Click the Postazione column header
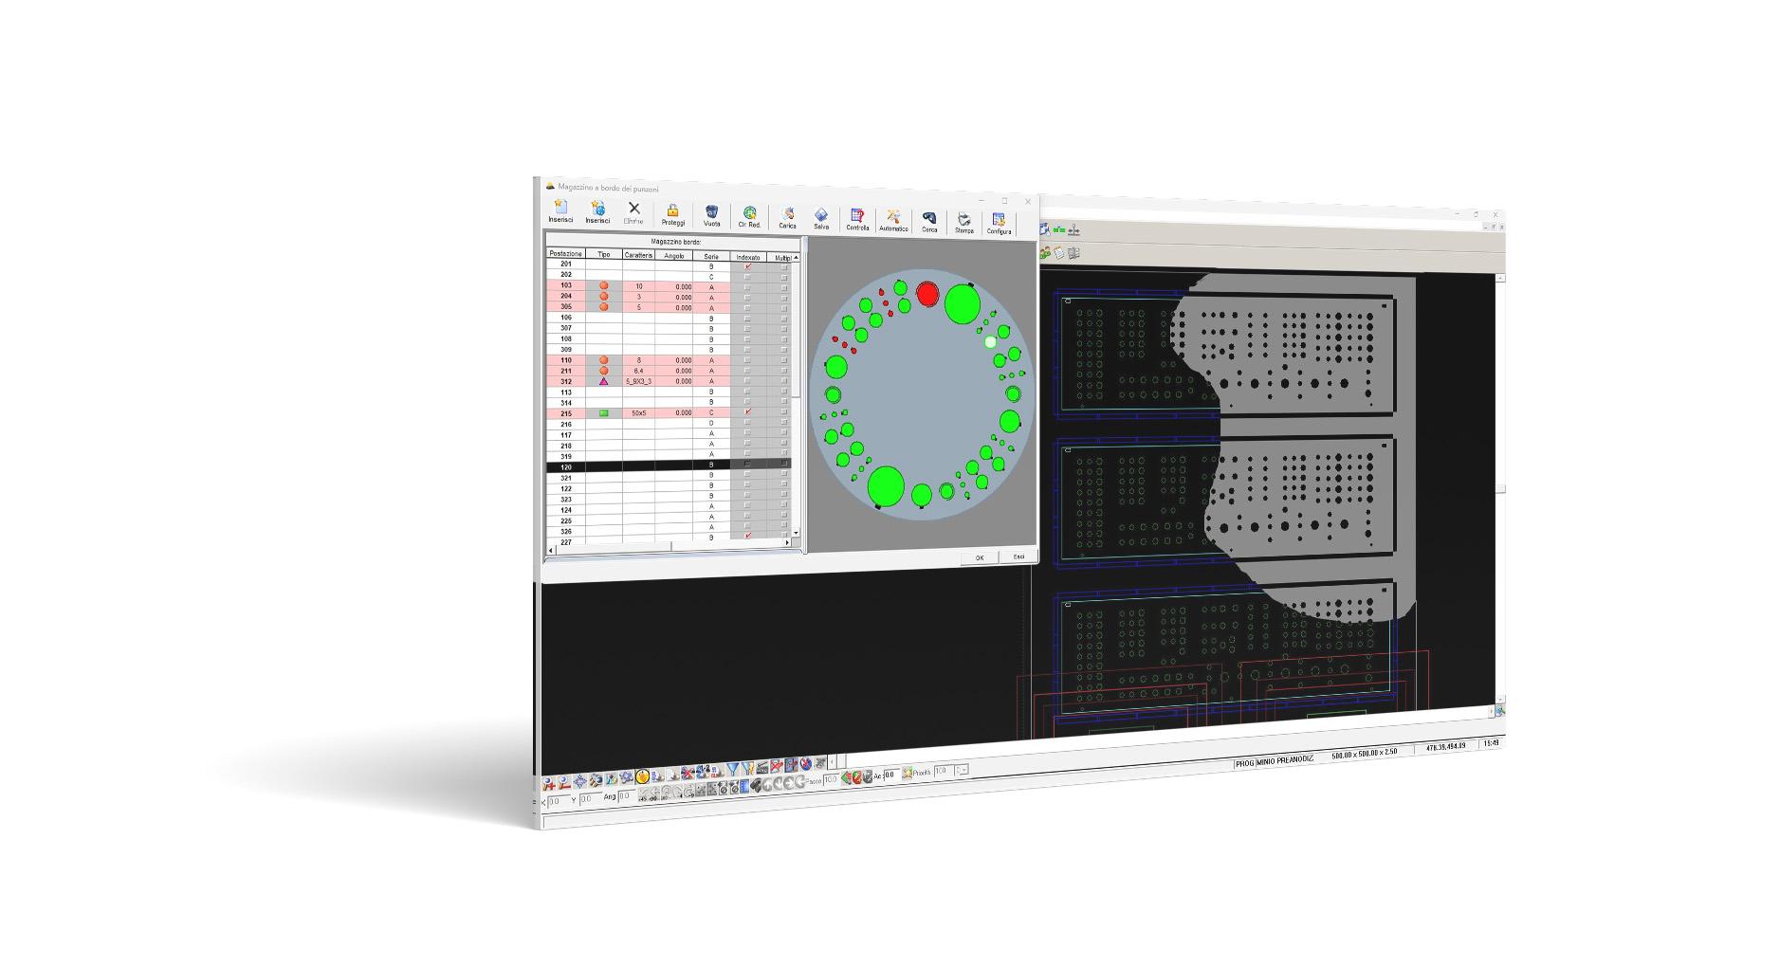This screenshot has width=1780, height=967. pyautogui.click(x=565, y=254)
